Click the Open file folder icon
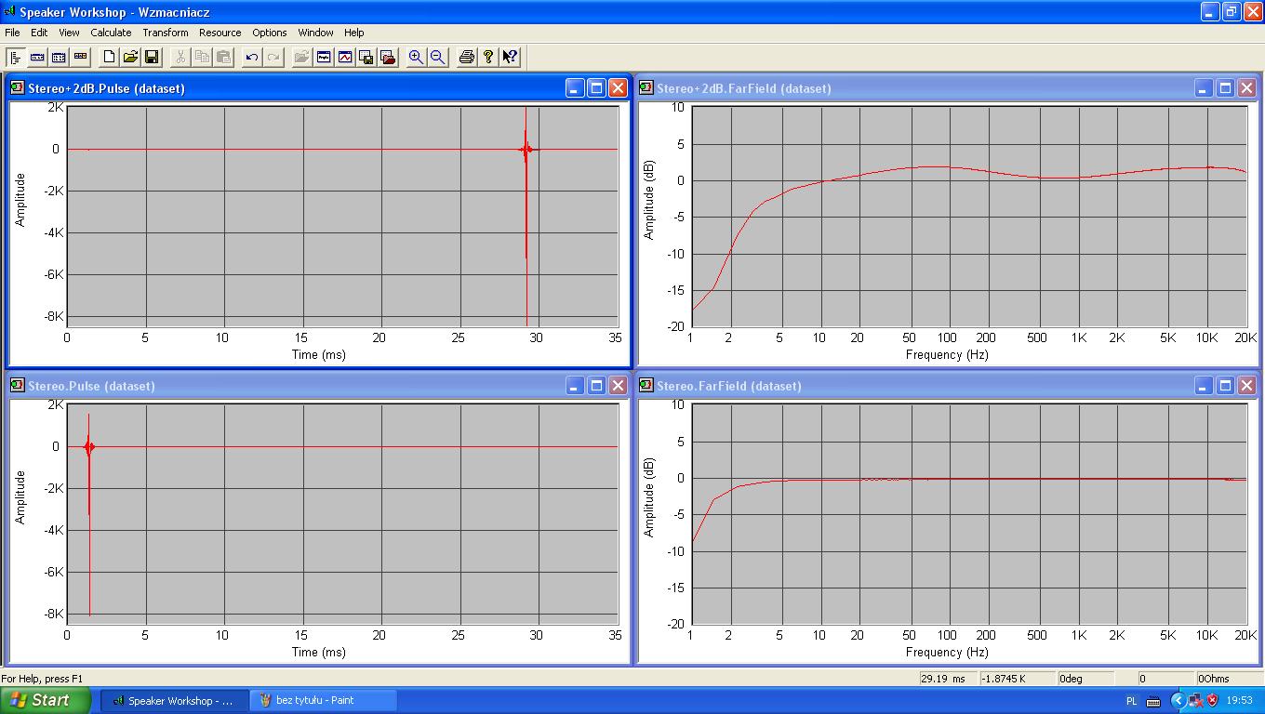This screenshot has height=714, width=1265. coord(131,57)
